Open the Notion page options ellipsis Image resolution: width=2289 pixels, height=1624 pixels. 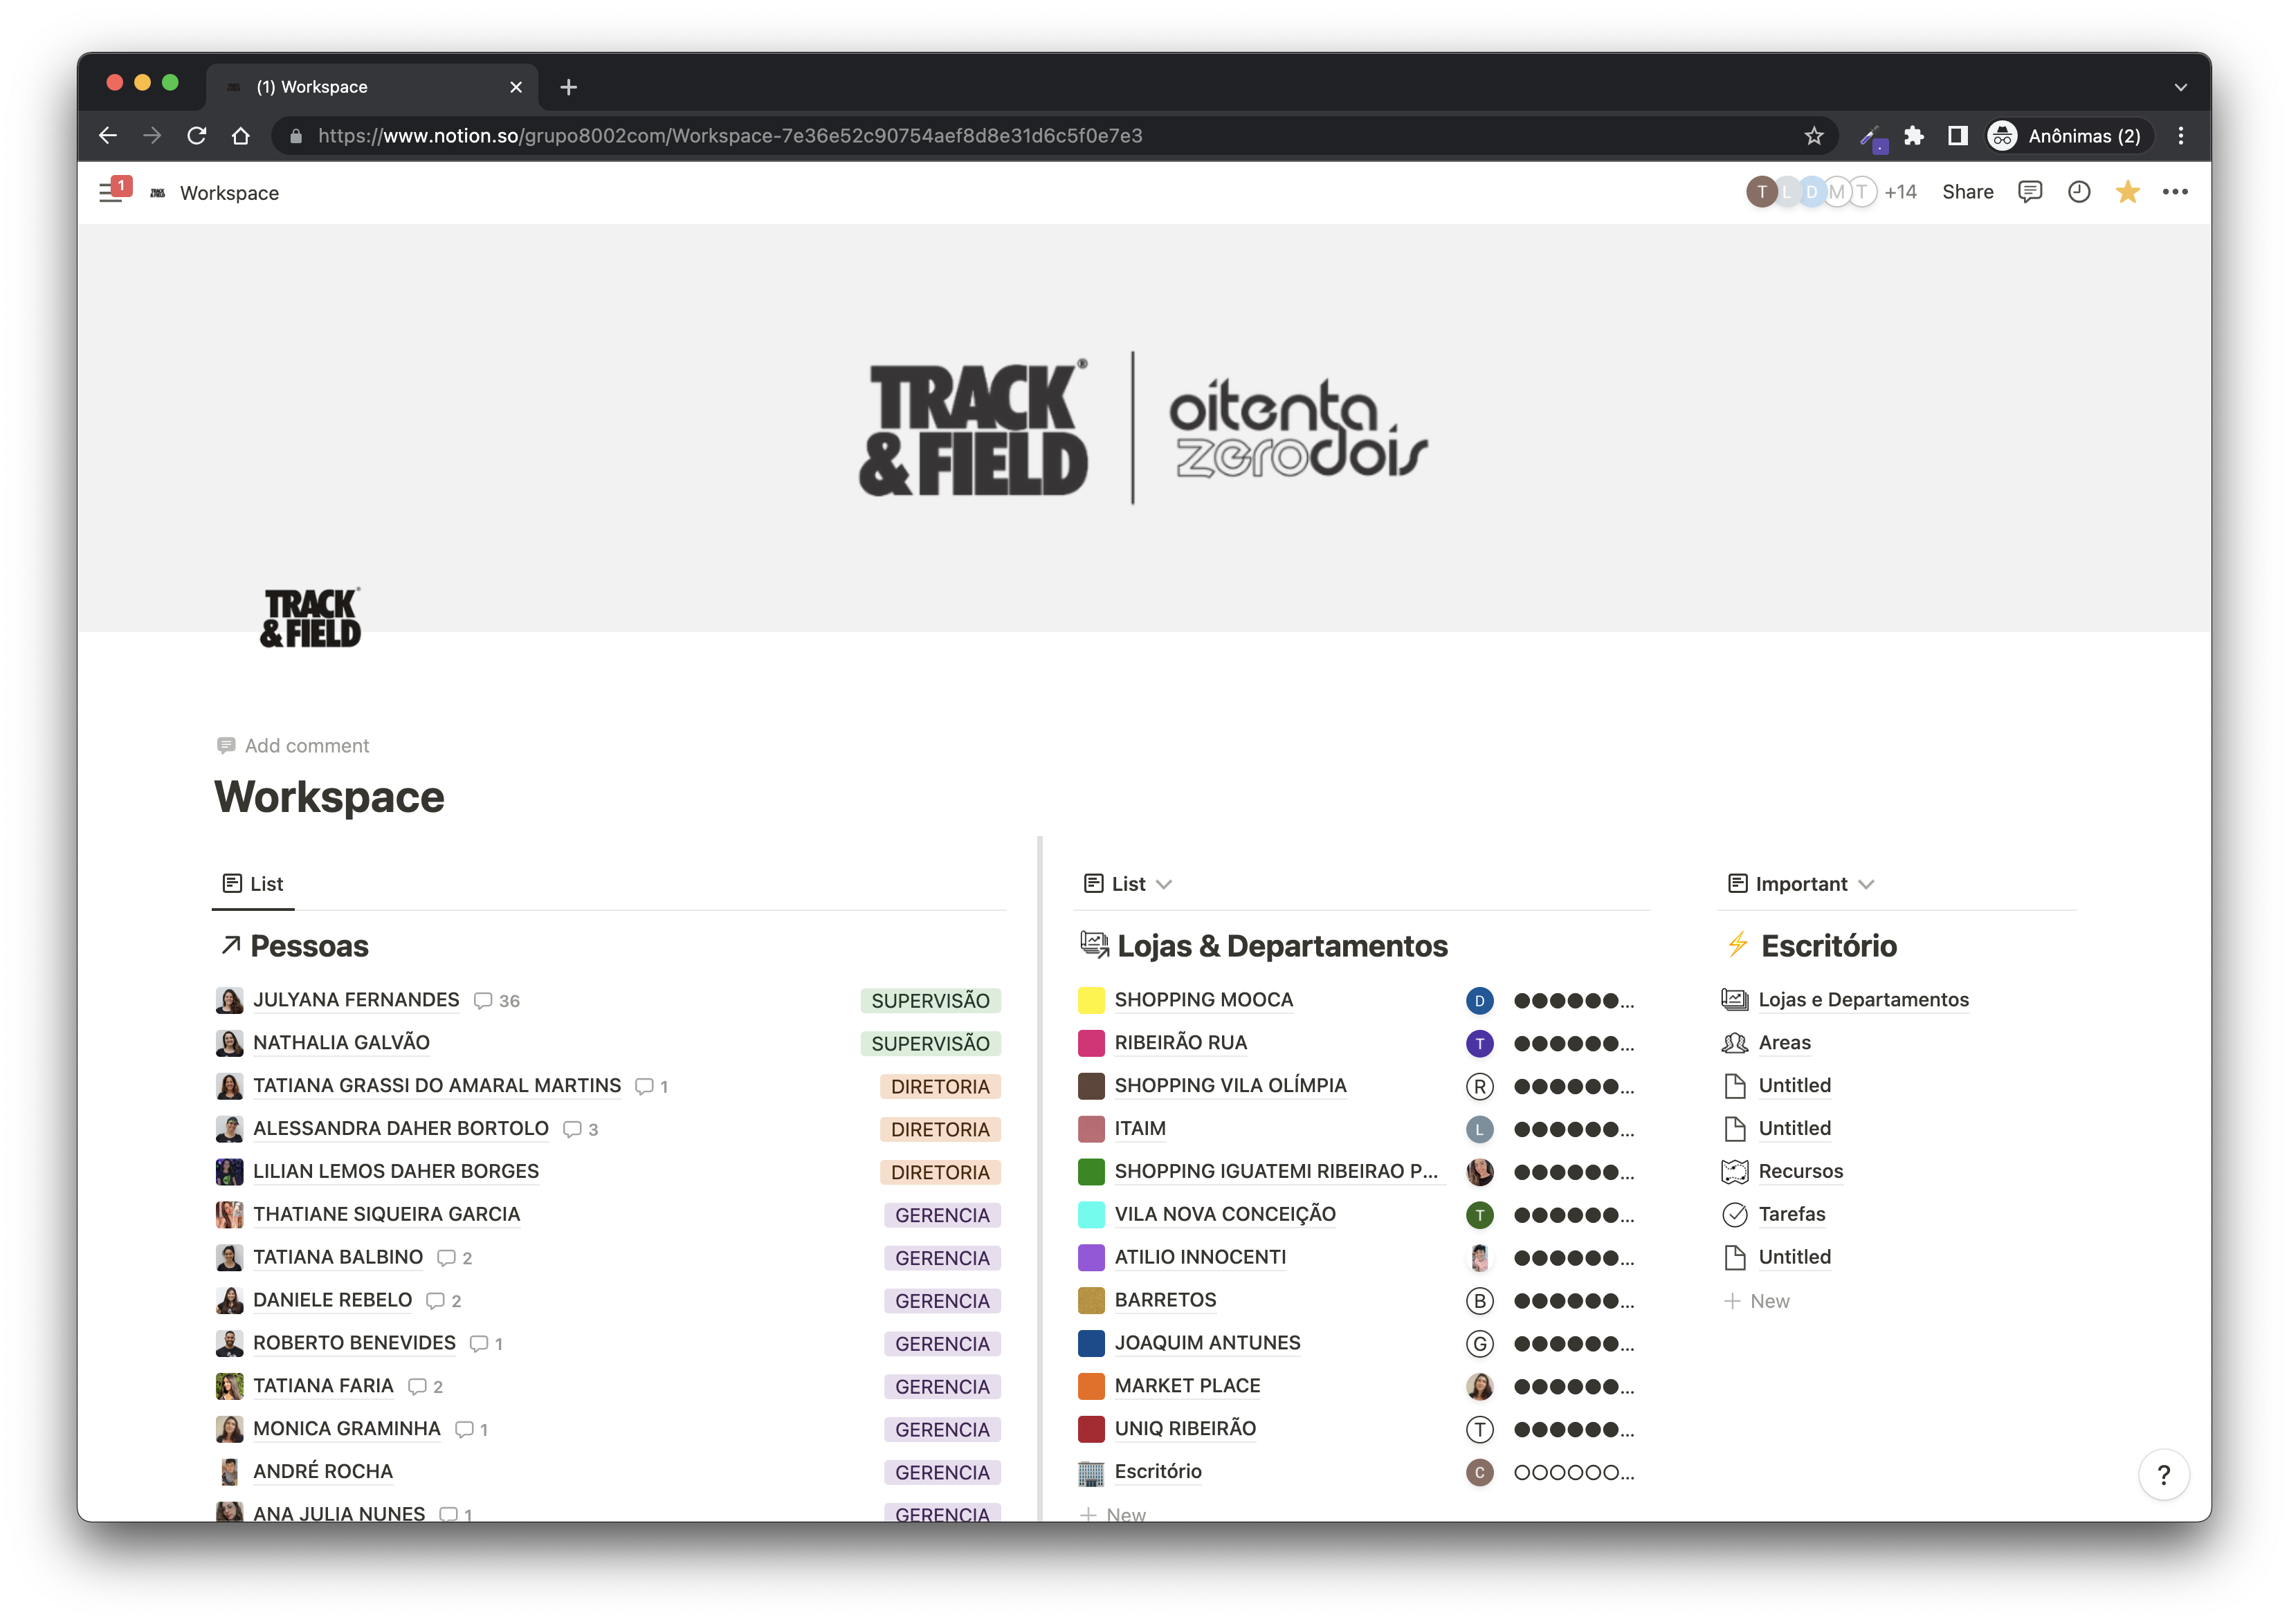pyautogui.click(x=2175, y=192)
